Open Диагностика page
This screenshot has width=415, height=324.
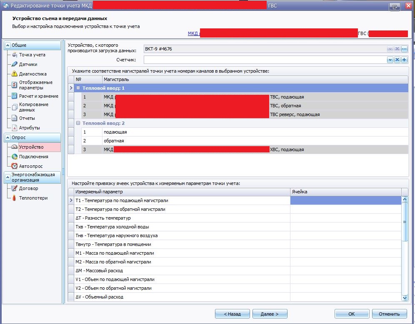click(32, 74)
